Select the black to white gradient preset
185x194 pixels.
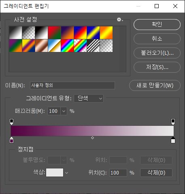tap(41, 32)
